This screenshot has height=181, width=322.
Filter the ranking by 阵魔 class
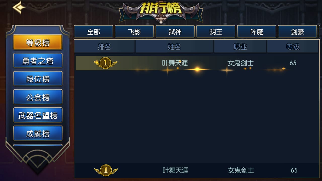(x=257, y=32)
